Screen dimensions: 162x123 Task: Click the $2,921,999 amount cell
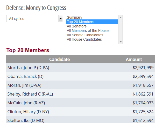143,68
